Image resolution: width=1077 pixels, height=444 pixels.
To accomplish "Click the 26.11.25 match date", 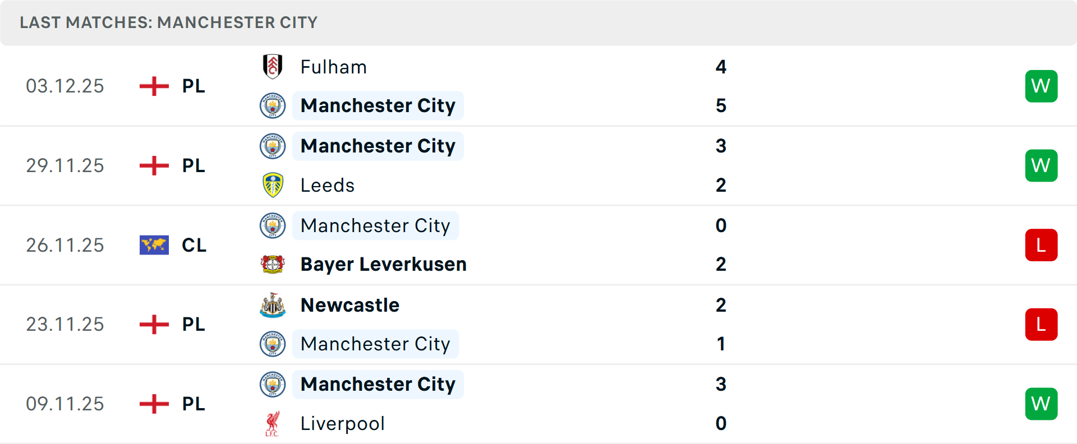I will coord(65,245).
